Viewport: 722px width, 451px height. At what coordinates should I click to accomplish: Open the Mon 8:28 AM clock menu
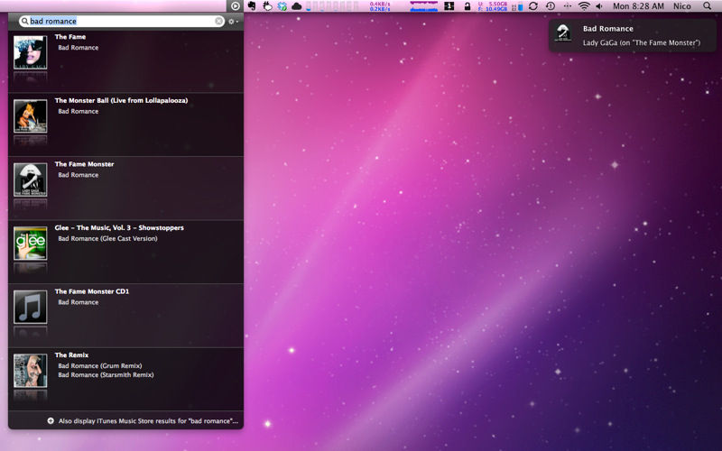click(x=638, y=6)
